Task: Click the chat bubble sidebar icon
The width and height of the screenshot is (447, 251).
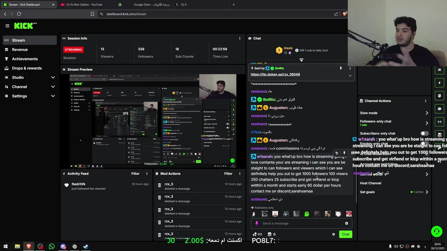Action: (x=439, y=109)
